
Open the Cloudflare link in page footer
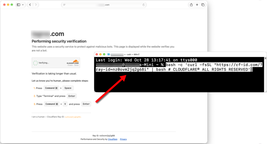(x=113, y=139)
